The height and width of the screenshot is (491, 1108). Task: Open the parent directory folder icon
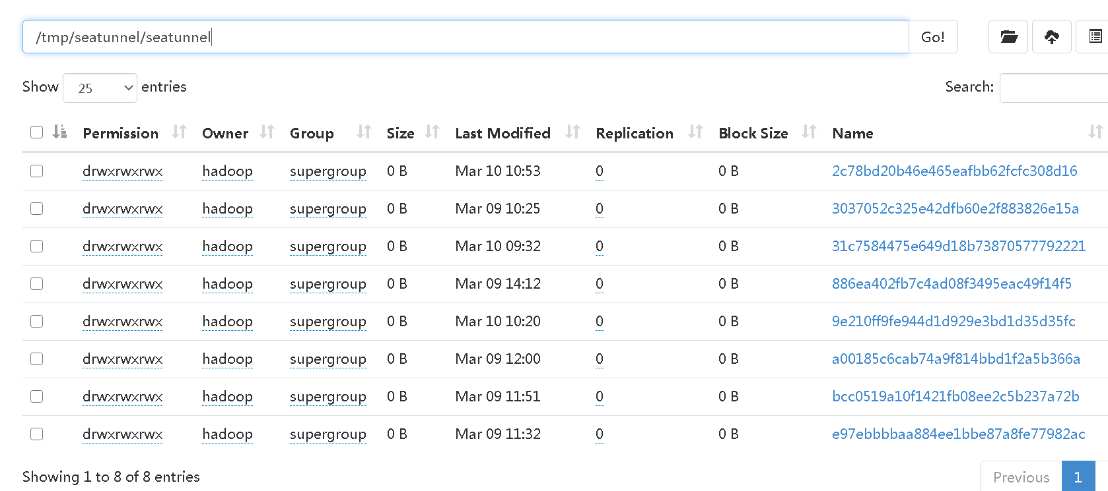tap(1008, 37)
